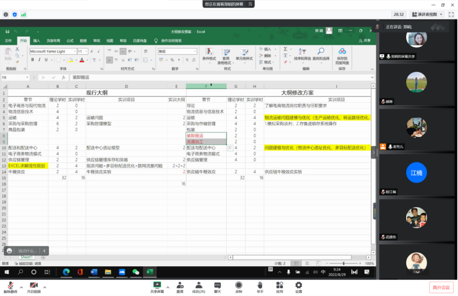Open the font name dropdown
Viewport: 458px width, 296px height.
click(75, 51)
